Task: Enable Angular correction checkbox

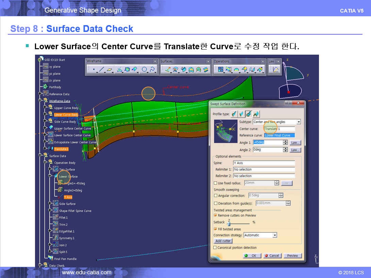Action: tap(216, 196)
